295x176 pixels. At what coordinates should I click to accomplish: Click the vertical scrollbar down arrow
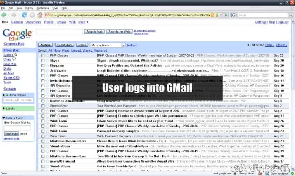pos(293,169)
